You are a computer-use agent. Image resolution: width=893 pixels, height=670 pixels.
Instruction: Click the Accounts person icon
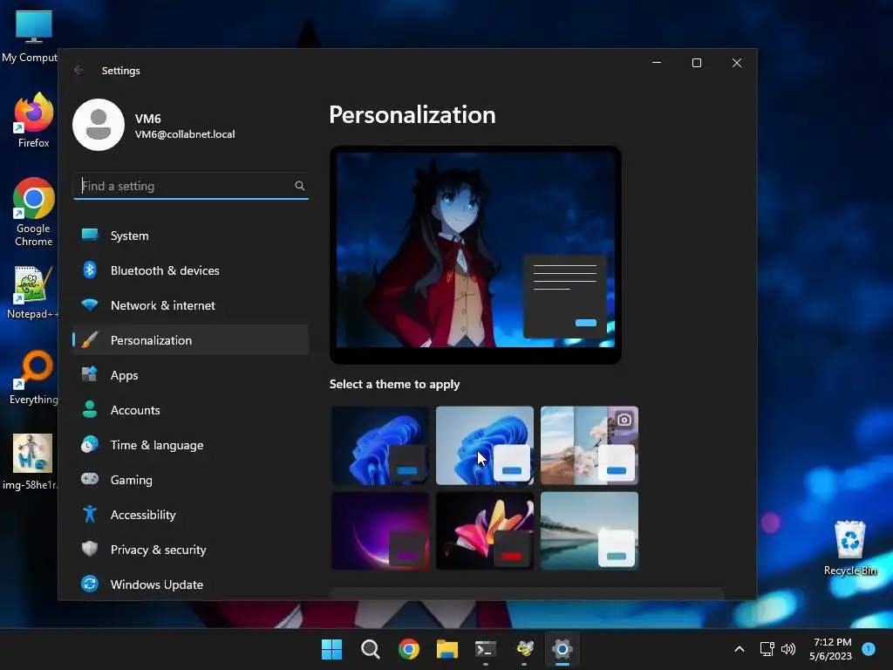90,409
